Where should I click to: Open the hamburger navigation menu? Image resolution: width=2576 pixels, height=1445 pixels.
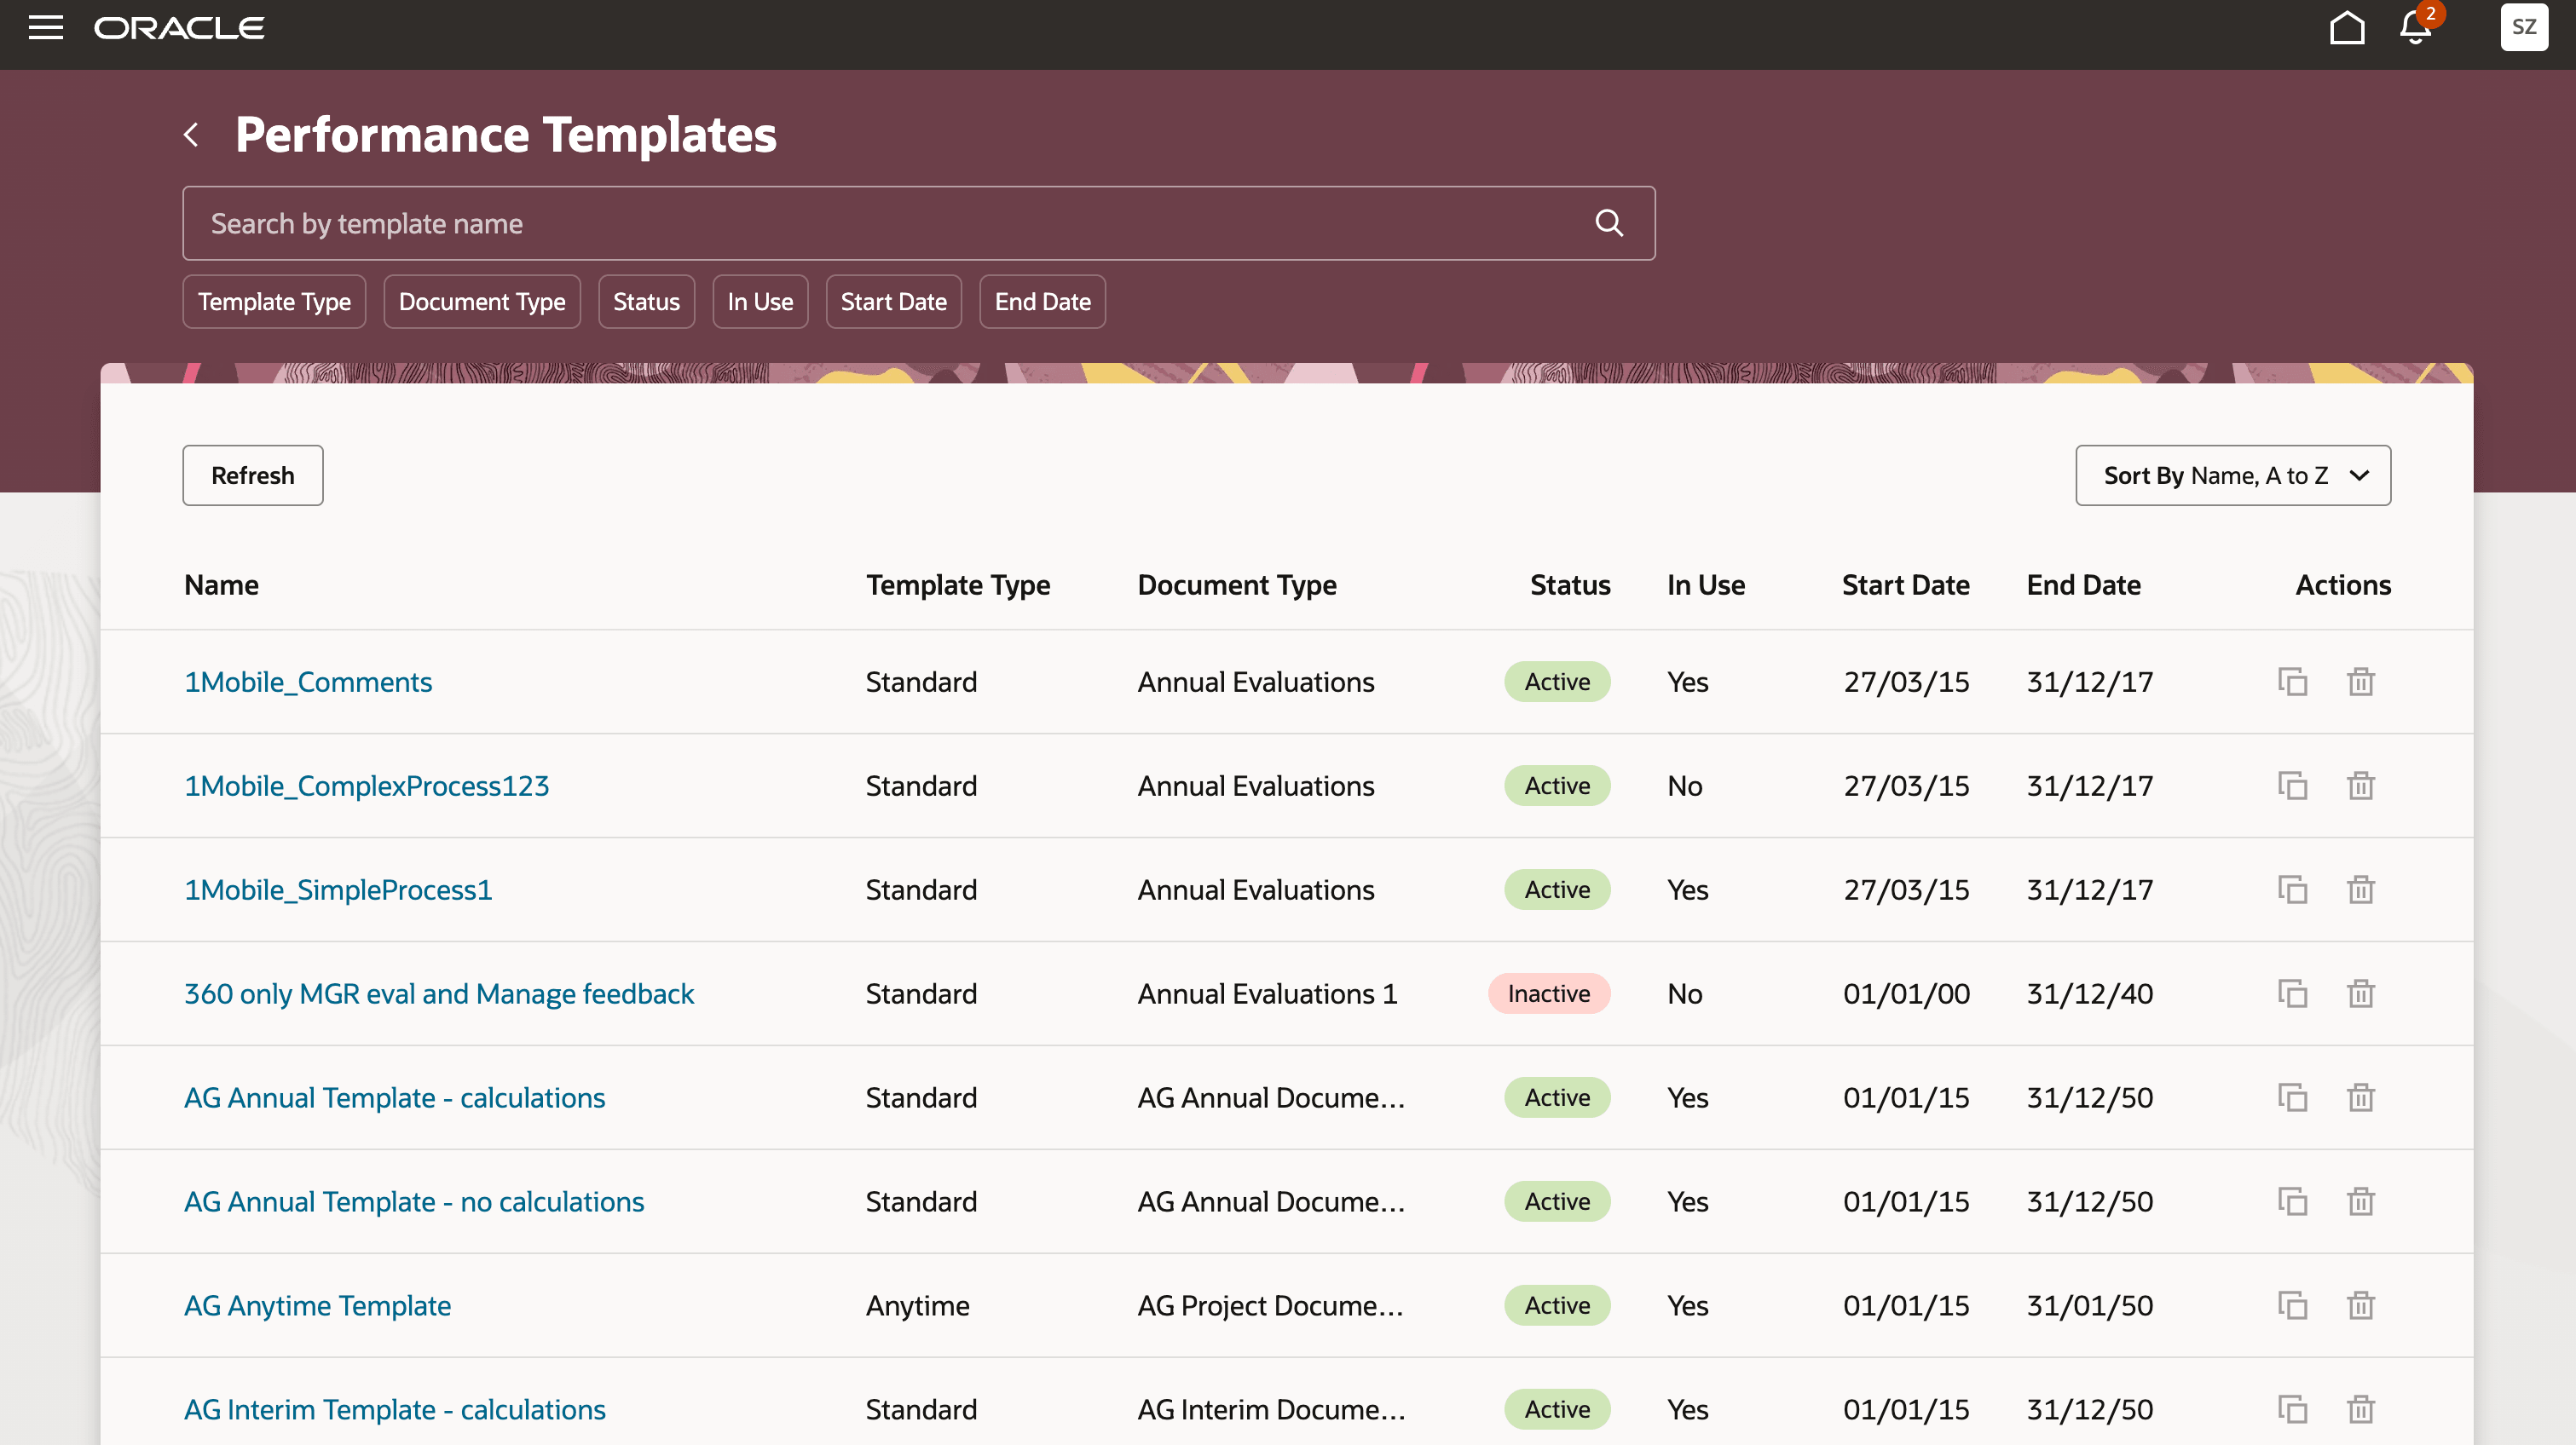tap(45, 28)
